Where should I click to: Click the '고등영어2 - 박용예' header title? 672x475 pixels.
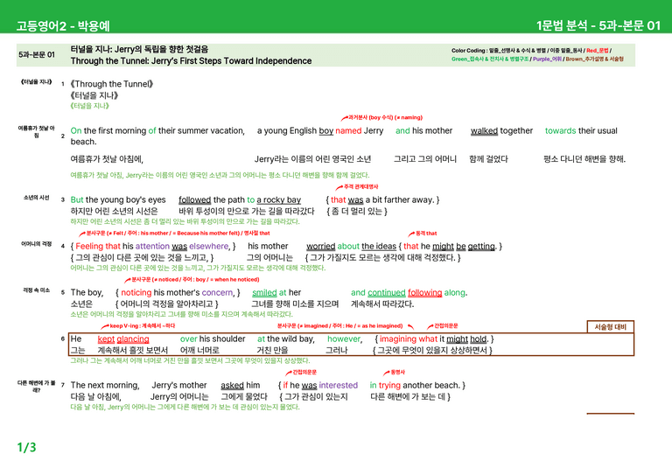click(63, 26)
